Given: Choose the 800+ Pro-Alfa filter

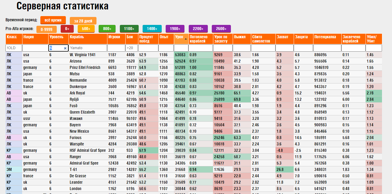Looking at the screenshot, I should pyautogui.click(x=107, y=29).
